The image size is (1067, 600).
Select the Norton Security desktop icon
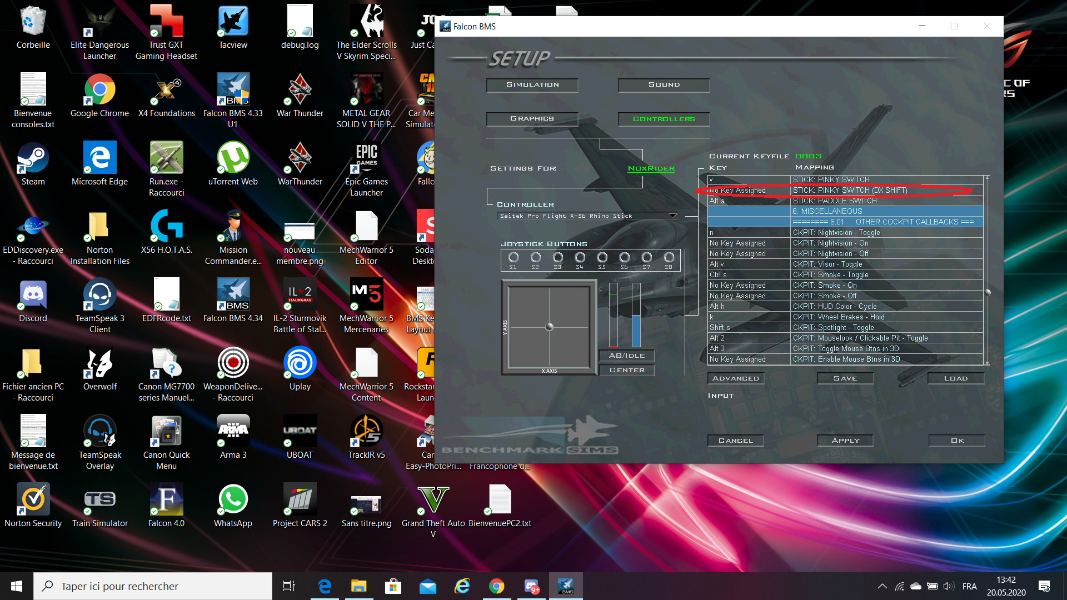coord(33,506)
